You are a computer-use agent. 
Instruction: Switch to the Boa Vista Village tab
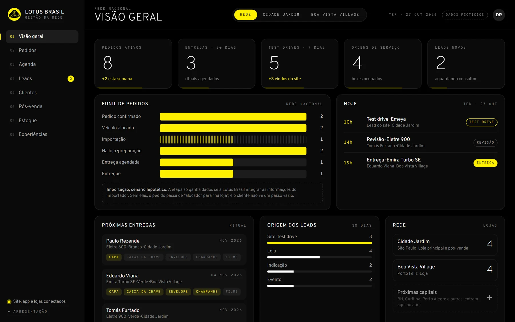pos(335,15)
